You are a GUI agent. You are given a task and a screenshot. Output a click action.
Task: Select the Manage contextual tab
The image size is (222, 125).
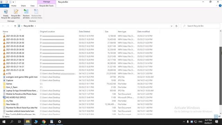(46, 2)
